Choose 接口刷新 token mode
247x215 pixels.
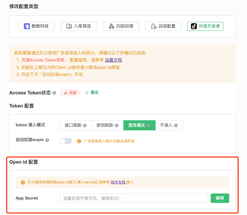pyautogui.click(x=76, y=125)
